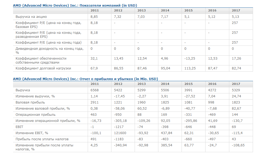This screenshot has width=273, height=157.
Task: Click the value -340,94 in after-tax profit change row
Action: pos(121,145)
